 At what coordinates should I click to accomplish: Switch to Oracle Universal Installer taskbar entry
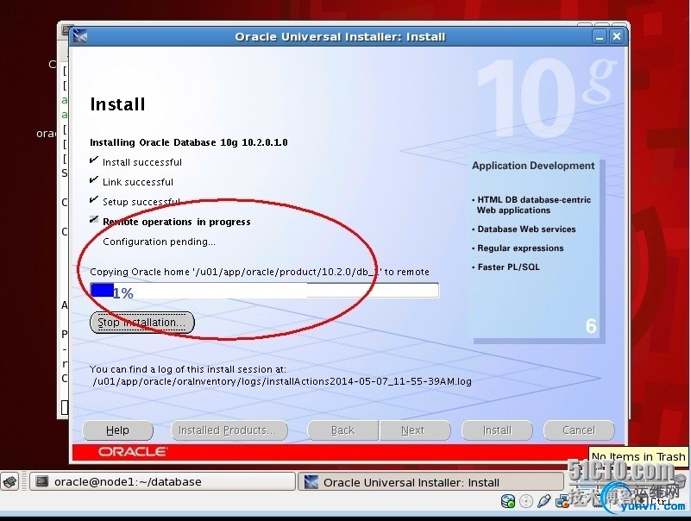pos(431,482)
